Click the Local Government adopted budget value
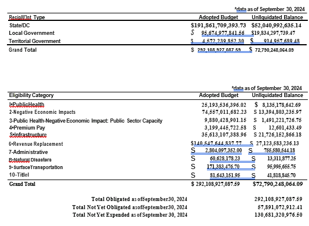Image resolution: width=309 pixels, height=226 pixels. click(x=223, y=33)
